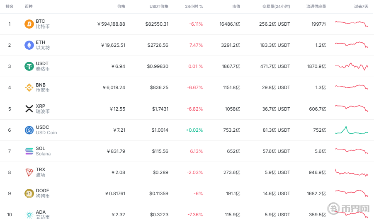
Task: Click the Ethereum coin icon
Action: [29, 45]
